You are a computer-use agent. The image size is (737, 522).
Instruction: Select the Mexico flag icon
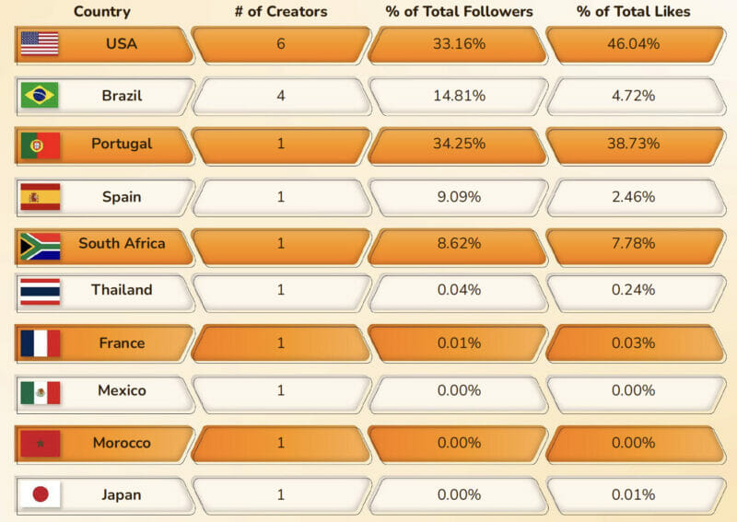[x=40, y=391]
